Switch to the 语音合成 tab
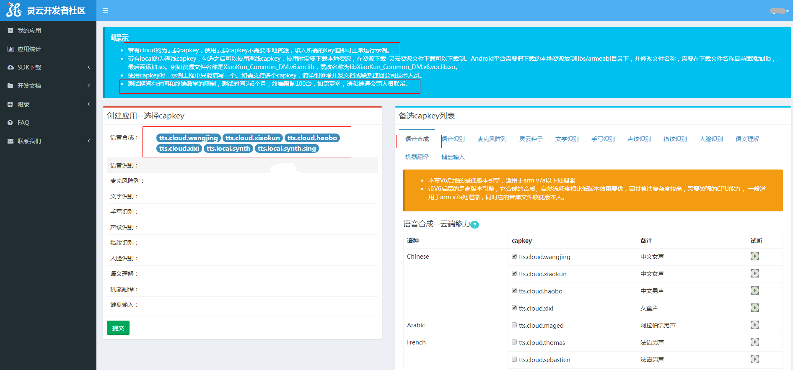Screen dimensions: 793x370 (417, 139)
